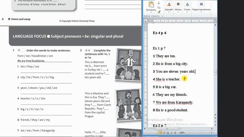Click the Cut scissors icon in Word
This screenshot has width=244, height=137.
tap(159, 3)
